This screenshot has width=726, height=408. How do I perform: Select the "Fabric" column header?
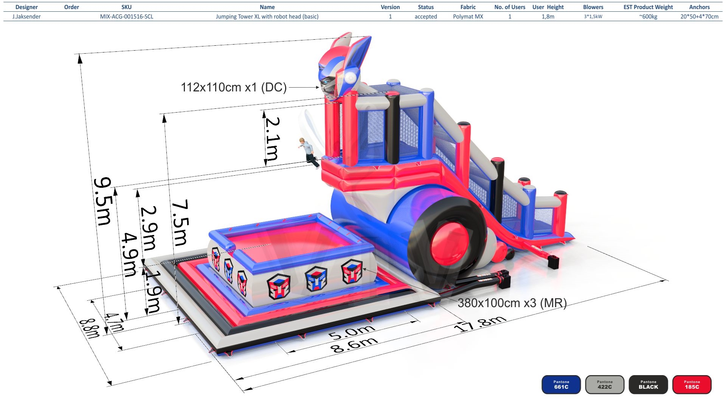pyautogui.click(x=468, y=7)
